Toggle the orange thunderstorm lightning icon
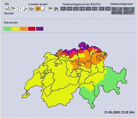137x118 pixels. pos(38,9)
